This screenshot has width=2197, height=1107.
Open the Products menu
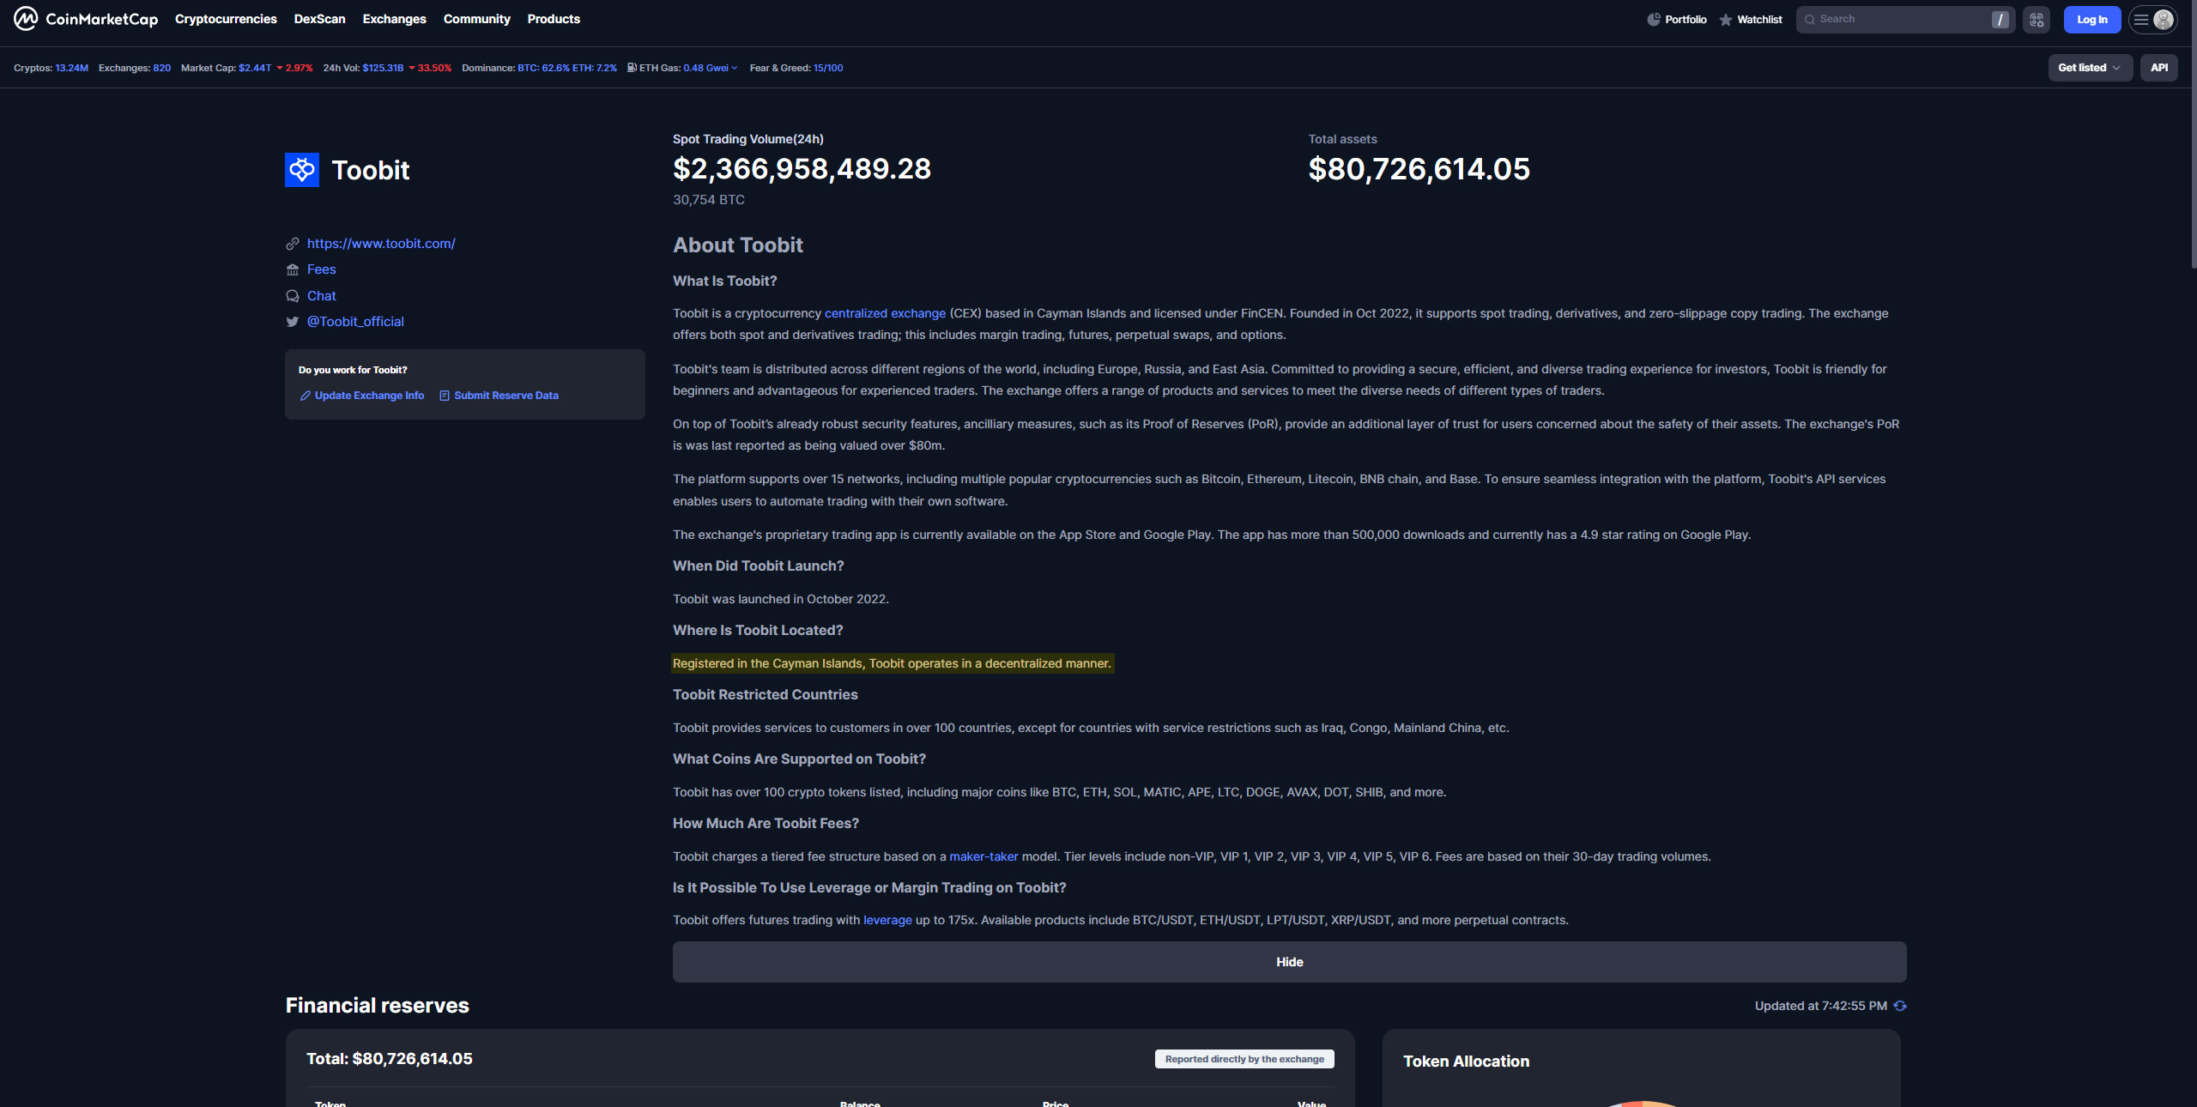click(554, 19)
